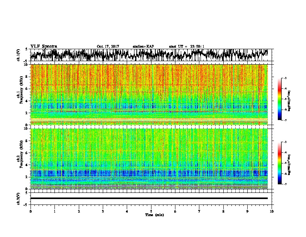Click inside the ch.1 spectrogram panel
The width and height of the screenshot is (306, 237).
[149, 94]
